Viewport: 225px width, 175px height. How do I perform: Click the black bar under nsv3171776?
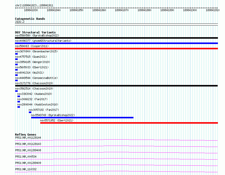[116, 86]
